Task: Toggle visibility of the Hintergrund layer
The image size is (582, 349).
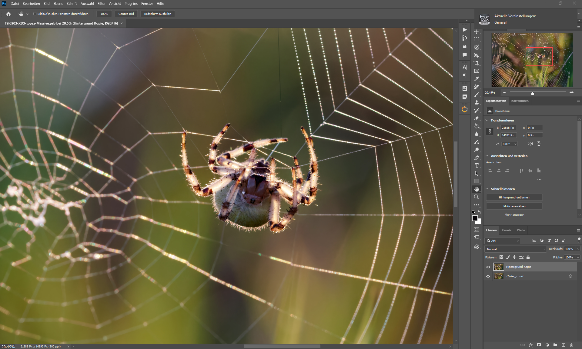Action: (x=488, y=276)
